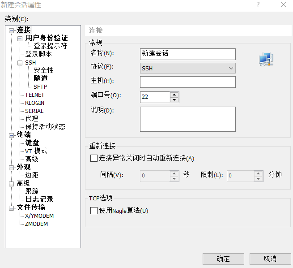The image size is (293, 268).
Task: Collapse the 高级 root tree node
Action: point(11,184)
